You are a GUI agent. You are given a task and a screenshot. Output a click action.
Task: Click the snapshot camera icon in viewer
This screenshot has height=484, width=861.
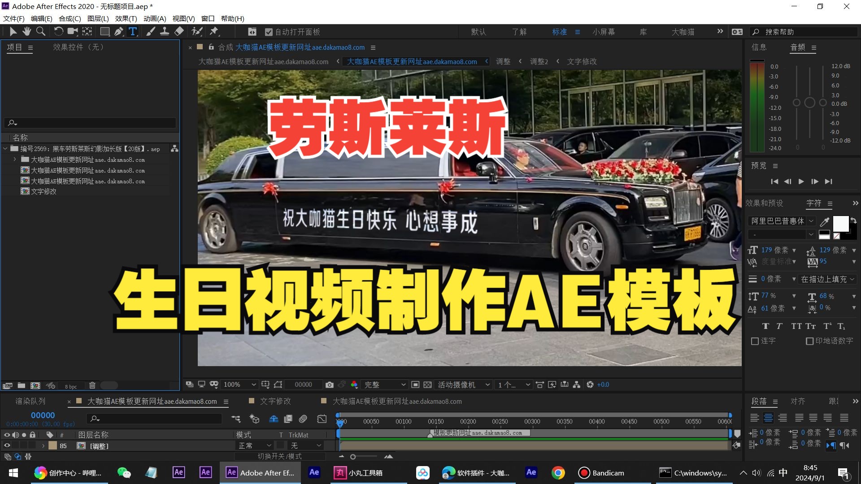click(x=330, y=385)
